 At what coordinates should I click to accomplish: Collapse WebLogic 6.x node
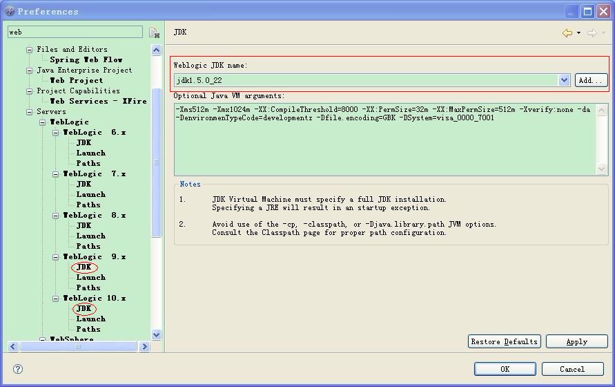click(56, 133)
